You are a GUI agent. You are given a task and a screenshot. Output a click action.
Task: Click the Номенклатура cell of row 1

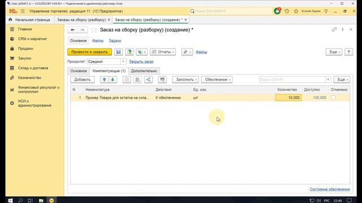coord(118,98)
